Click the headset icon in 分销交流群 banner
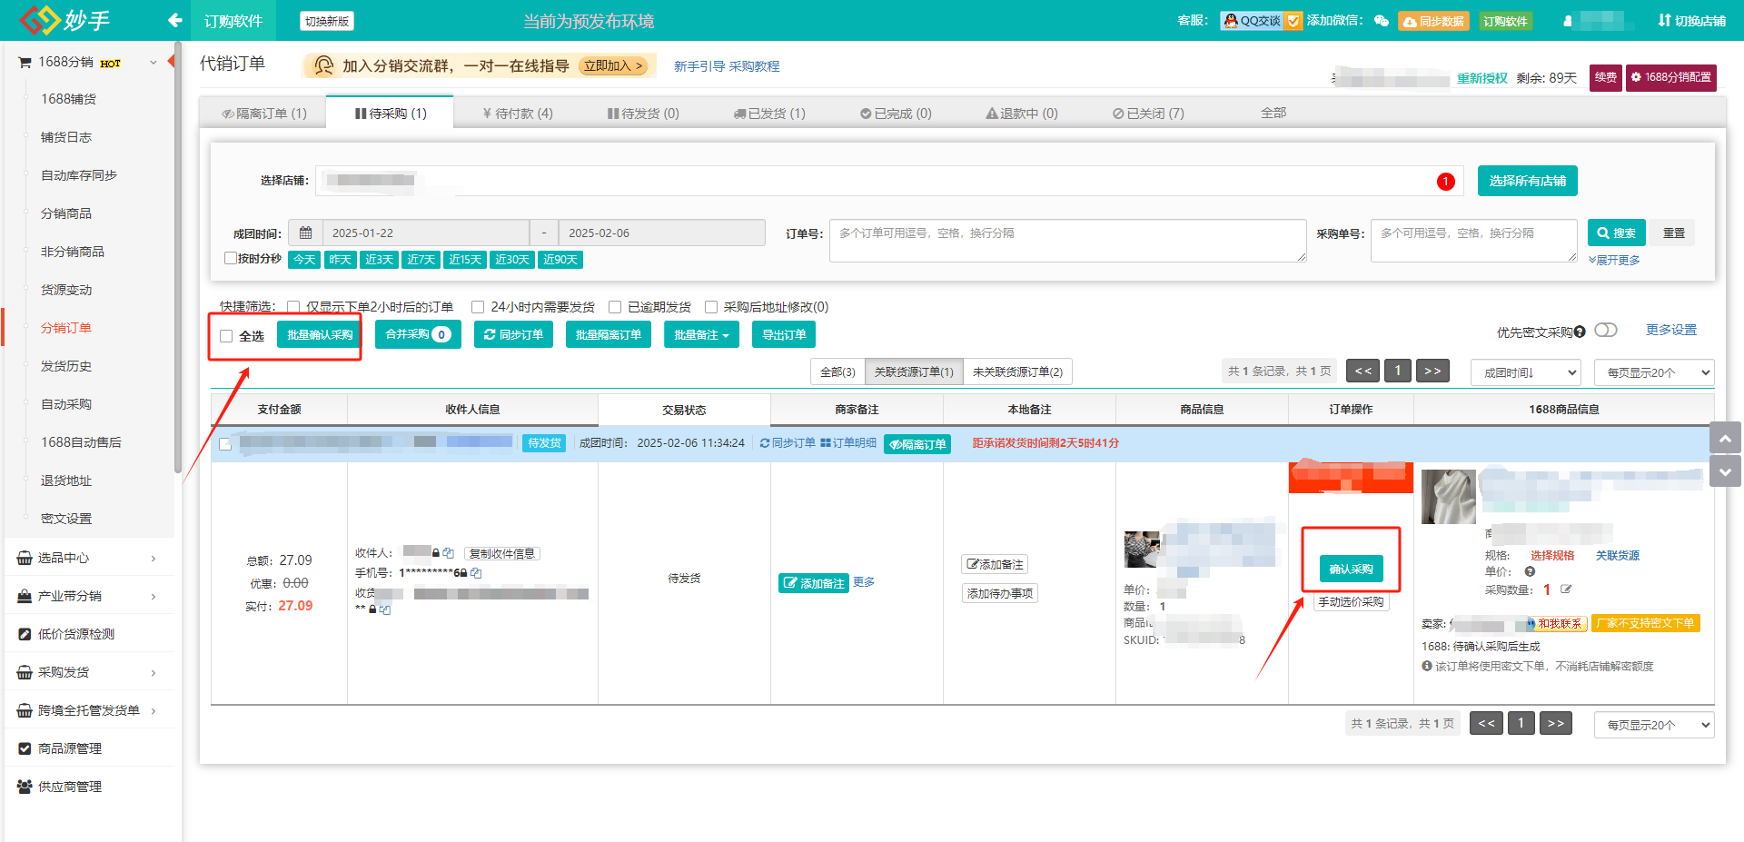The image size is (1744, 842). [323, 65]
